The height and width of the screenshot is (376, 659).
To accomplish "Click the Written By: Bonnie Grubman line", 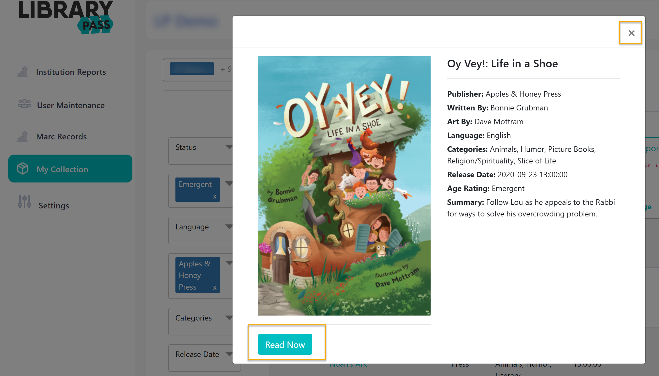I will pos(497,108).
